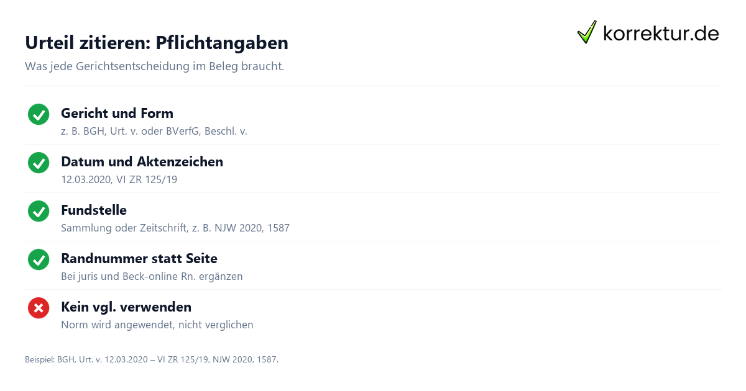Select the Gericht und Form heading
This screenshot has width=746, height=391.
pos(117,113)
